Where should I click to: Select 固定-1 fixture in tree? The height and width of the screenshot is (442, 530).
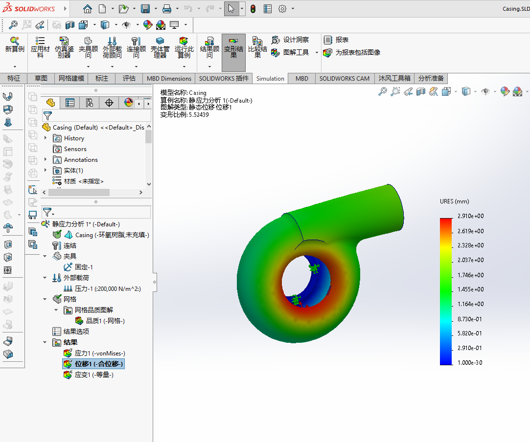click(x=78, y=267)
